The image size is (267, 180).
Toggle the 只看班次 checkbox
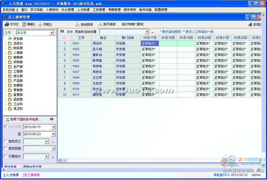coord(5,156)
